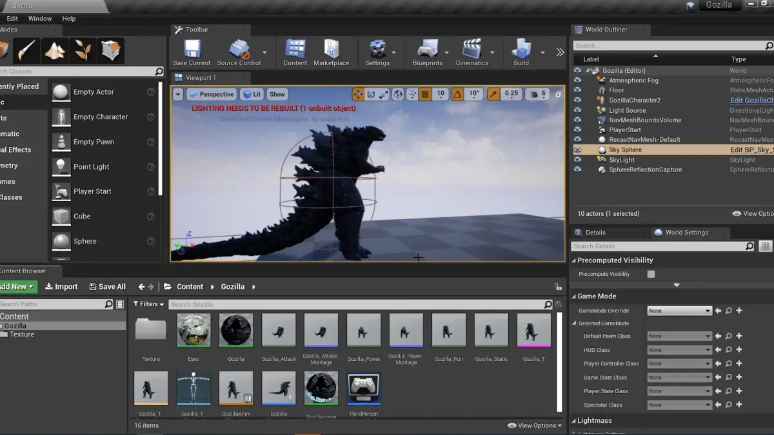Toggle grid snapping in viewport toolbar
The height and width of the screenshot is (435, 774).
[425, 94]
